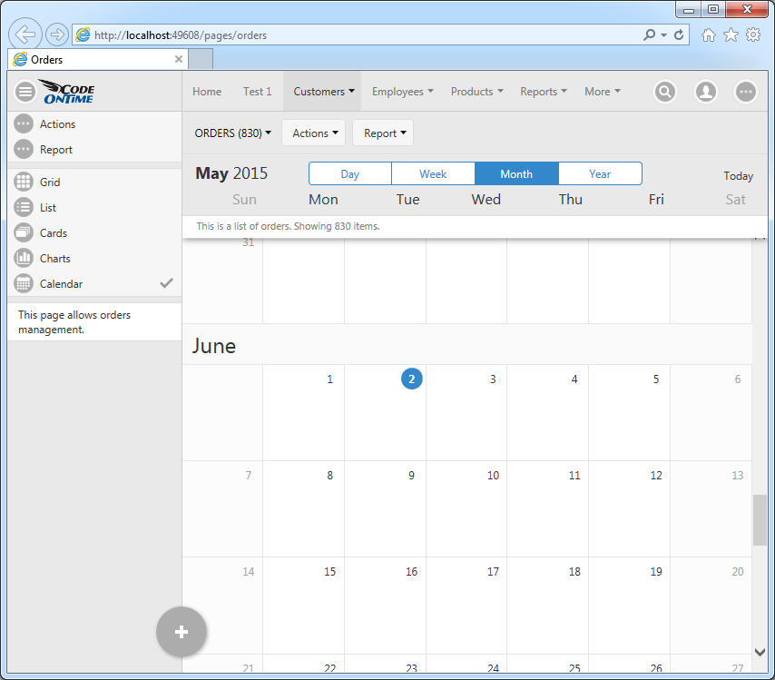
Task: Expand the Employees menu
Action: point(403,92)
